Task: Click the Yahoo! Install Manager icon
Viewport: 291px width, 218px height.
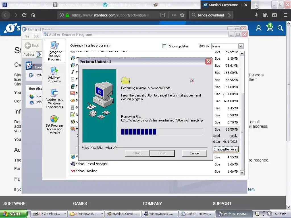Action: pyautogui.click(x=72, y=164)
